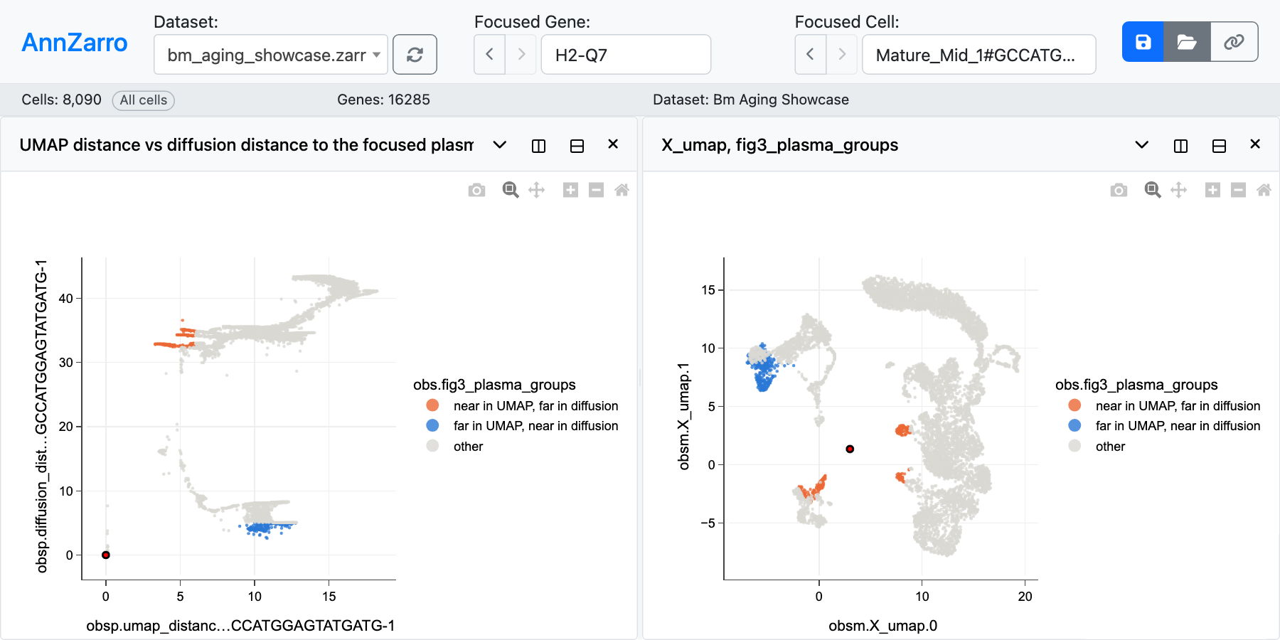Toggle 'near in UMAP, far in diffusion' in X_umap legend

click(1164, 405)
